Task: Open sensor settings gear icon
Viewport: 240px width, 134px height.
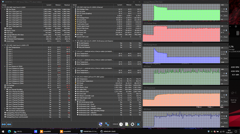Action: pos(132,124)
